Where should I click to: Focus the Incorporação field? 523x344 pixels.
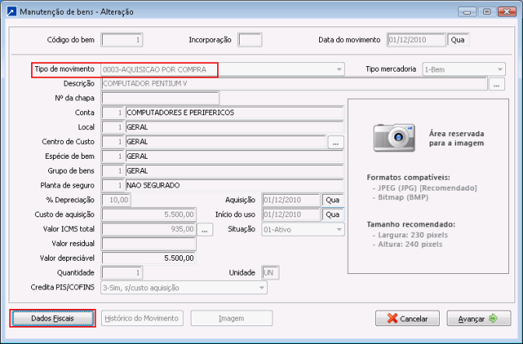[250, 40]
